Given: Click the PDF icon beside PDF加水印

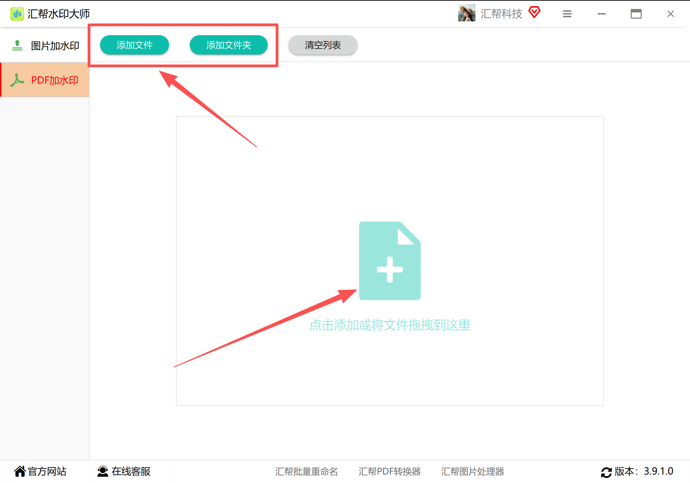Looking at the screenshot, I should 17,80.
